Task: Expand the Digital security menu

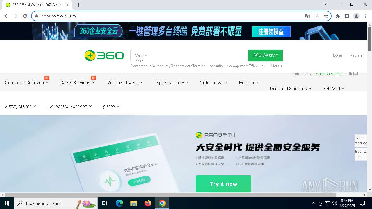Action: tap(171, 82)
